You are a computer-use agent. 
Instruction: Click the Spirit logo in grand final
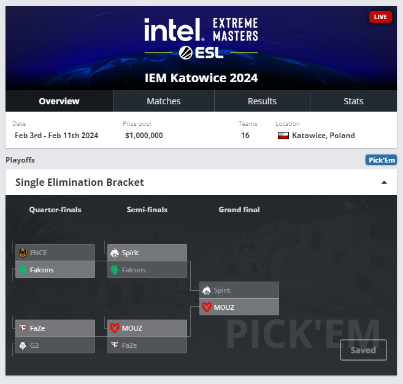click(x=207, y=290)
